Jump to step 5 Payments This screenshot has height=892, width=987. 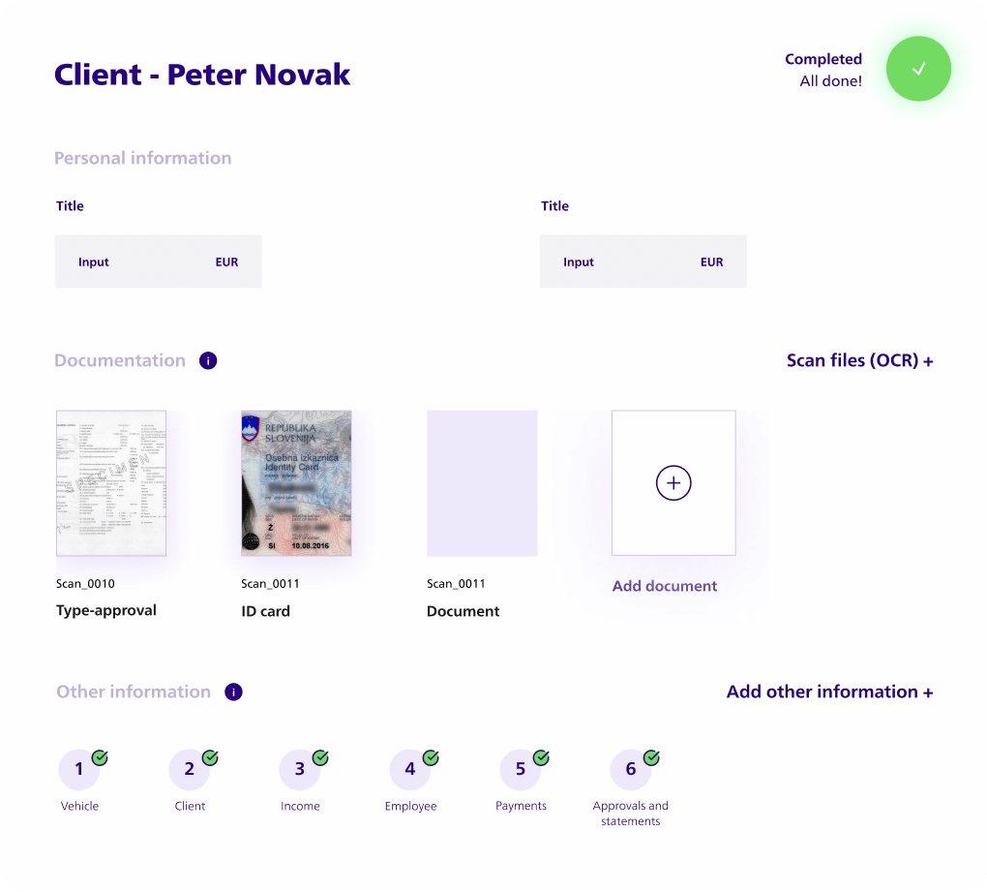click(520, 769)
